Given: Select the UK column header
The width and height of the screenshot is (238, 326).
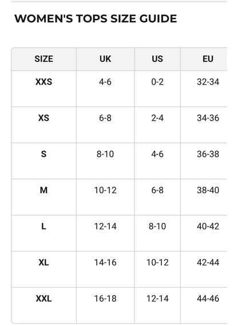Looking at the screenshot, I should pyautogui.click(x=105, y=59).
